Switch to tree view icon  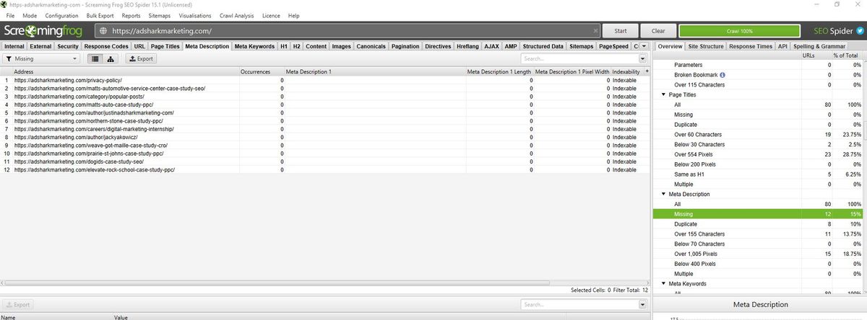click(111, 59)
